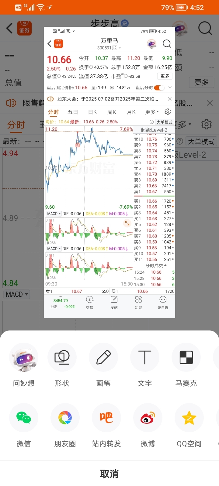Share screenshot to QQ空间

pos(189,418)
